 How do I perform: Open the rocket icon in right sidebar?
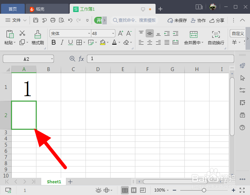click(242, 66)
